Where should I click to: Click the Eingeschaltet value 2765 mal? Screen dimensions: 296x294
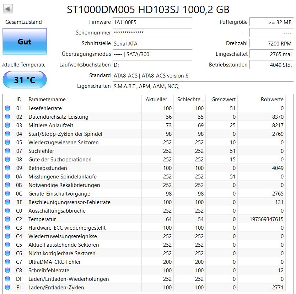[271, 54]
